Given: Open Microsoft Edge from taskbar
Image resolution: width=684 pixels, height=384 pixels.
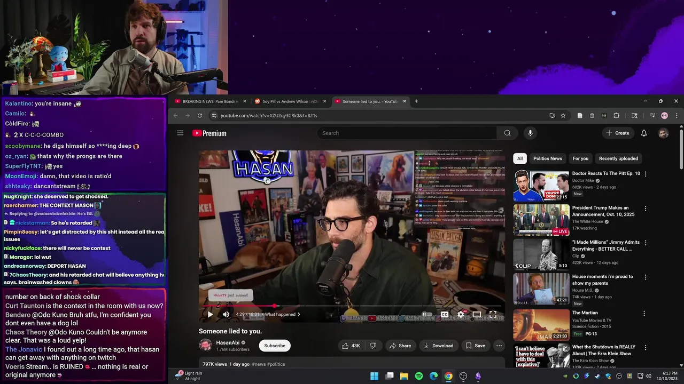Looking at the screenshot, I should point(434,376).
